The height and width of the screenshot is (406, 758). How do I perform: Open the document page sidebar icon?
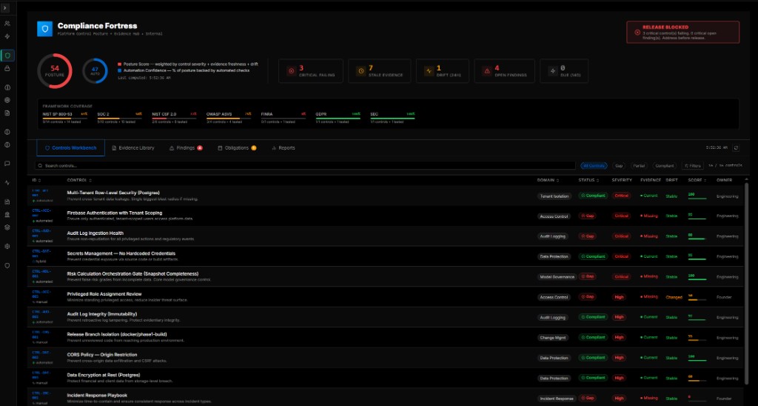(x=7, y=113)
